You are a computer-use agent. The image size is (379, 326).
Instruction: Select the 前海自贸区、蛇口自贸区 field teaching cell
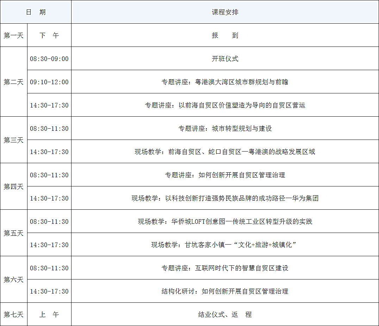point(225,152)
